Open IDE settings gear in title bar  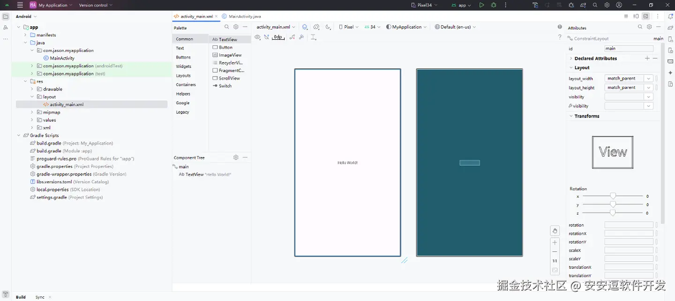point(607,5)
